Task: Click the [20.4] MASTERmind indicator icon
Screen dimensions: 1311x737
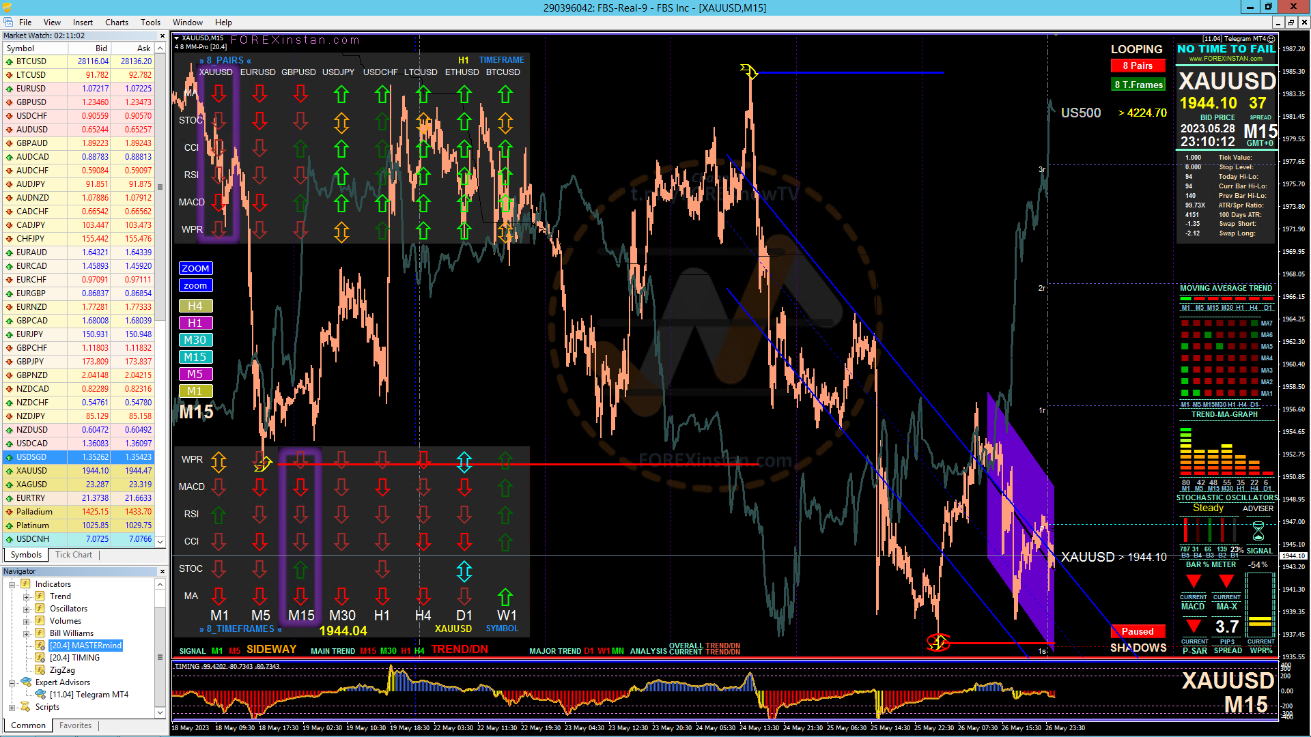Action: pyautogui.click(x=40, y=646)
